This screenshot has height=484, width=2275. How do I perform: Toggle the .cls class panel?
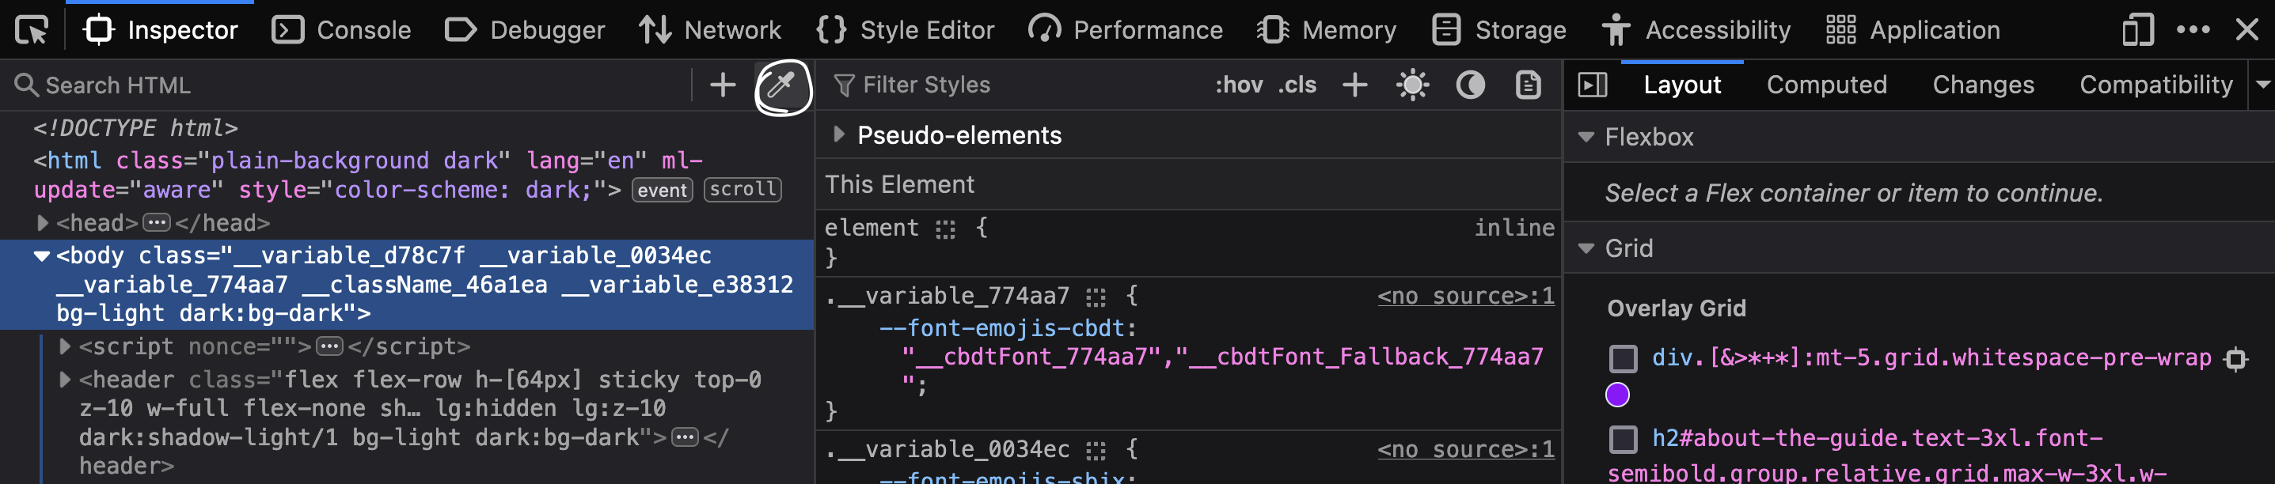click(1297, 85)
